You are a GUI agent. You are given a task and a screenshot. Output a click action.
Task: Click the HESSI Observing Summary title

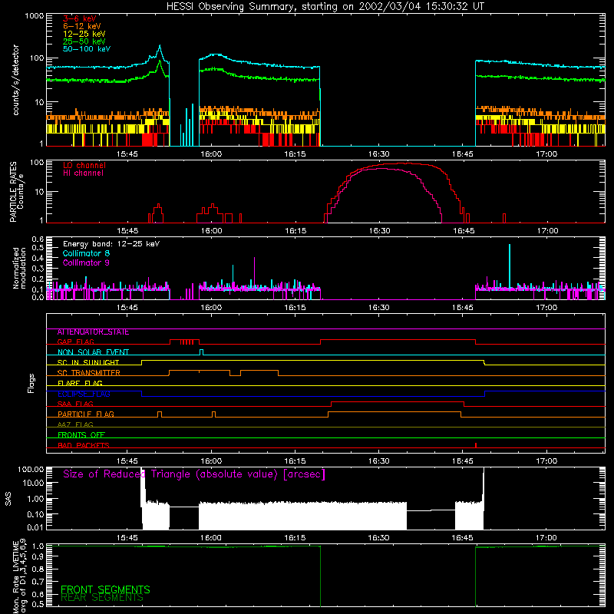point(325,7)
